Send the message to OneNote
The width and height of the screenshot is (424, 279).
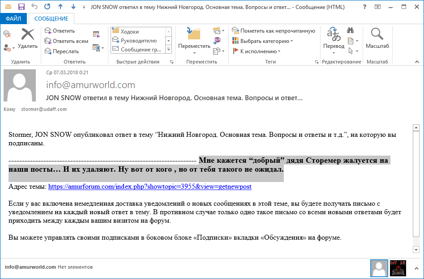coord(218,41)
